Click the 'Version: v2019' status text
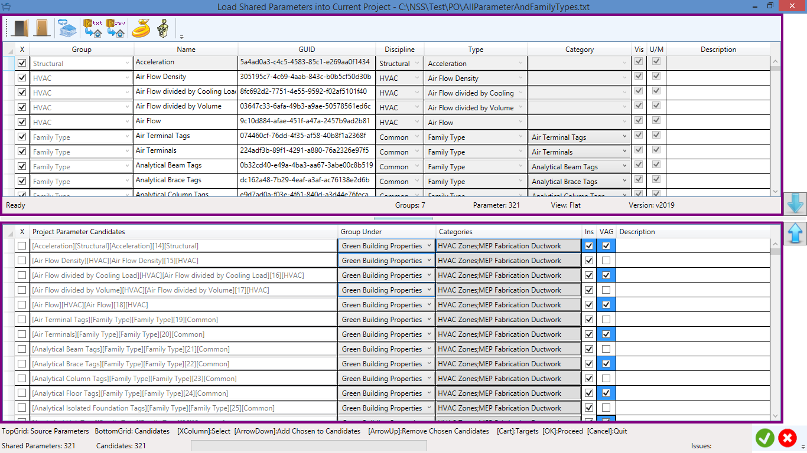The height and width of the screenshot is (453, 807). [652, 205]
